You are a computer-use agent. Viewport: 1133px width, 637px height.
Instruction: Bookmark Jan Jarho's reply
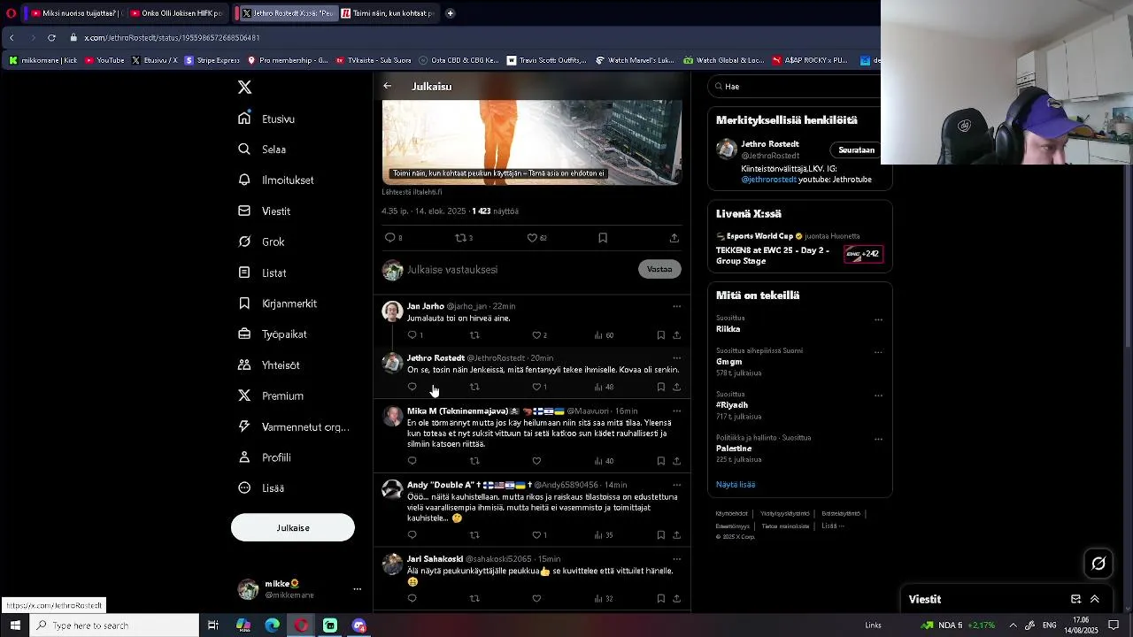coord(660,335)
